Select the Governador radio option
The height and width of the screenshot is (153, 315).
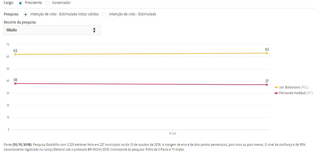48,3
